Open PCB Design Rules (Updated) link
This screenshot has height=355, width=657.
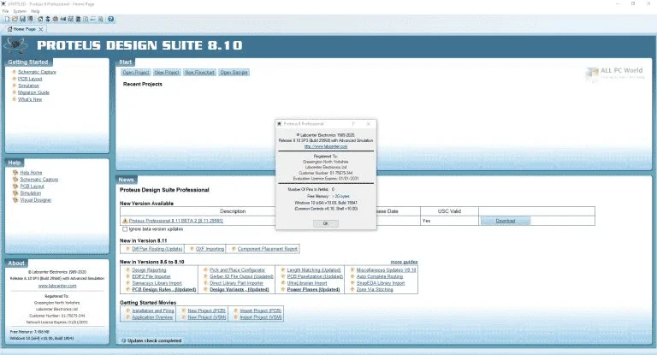[164, 290]
